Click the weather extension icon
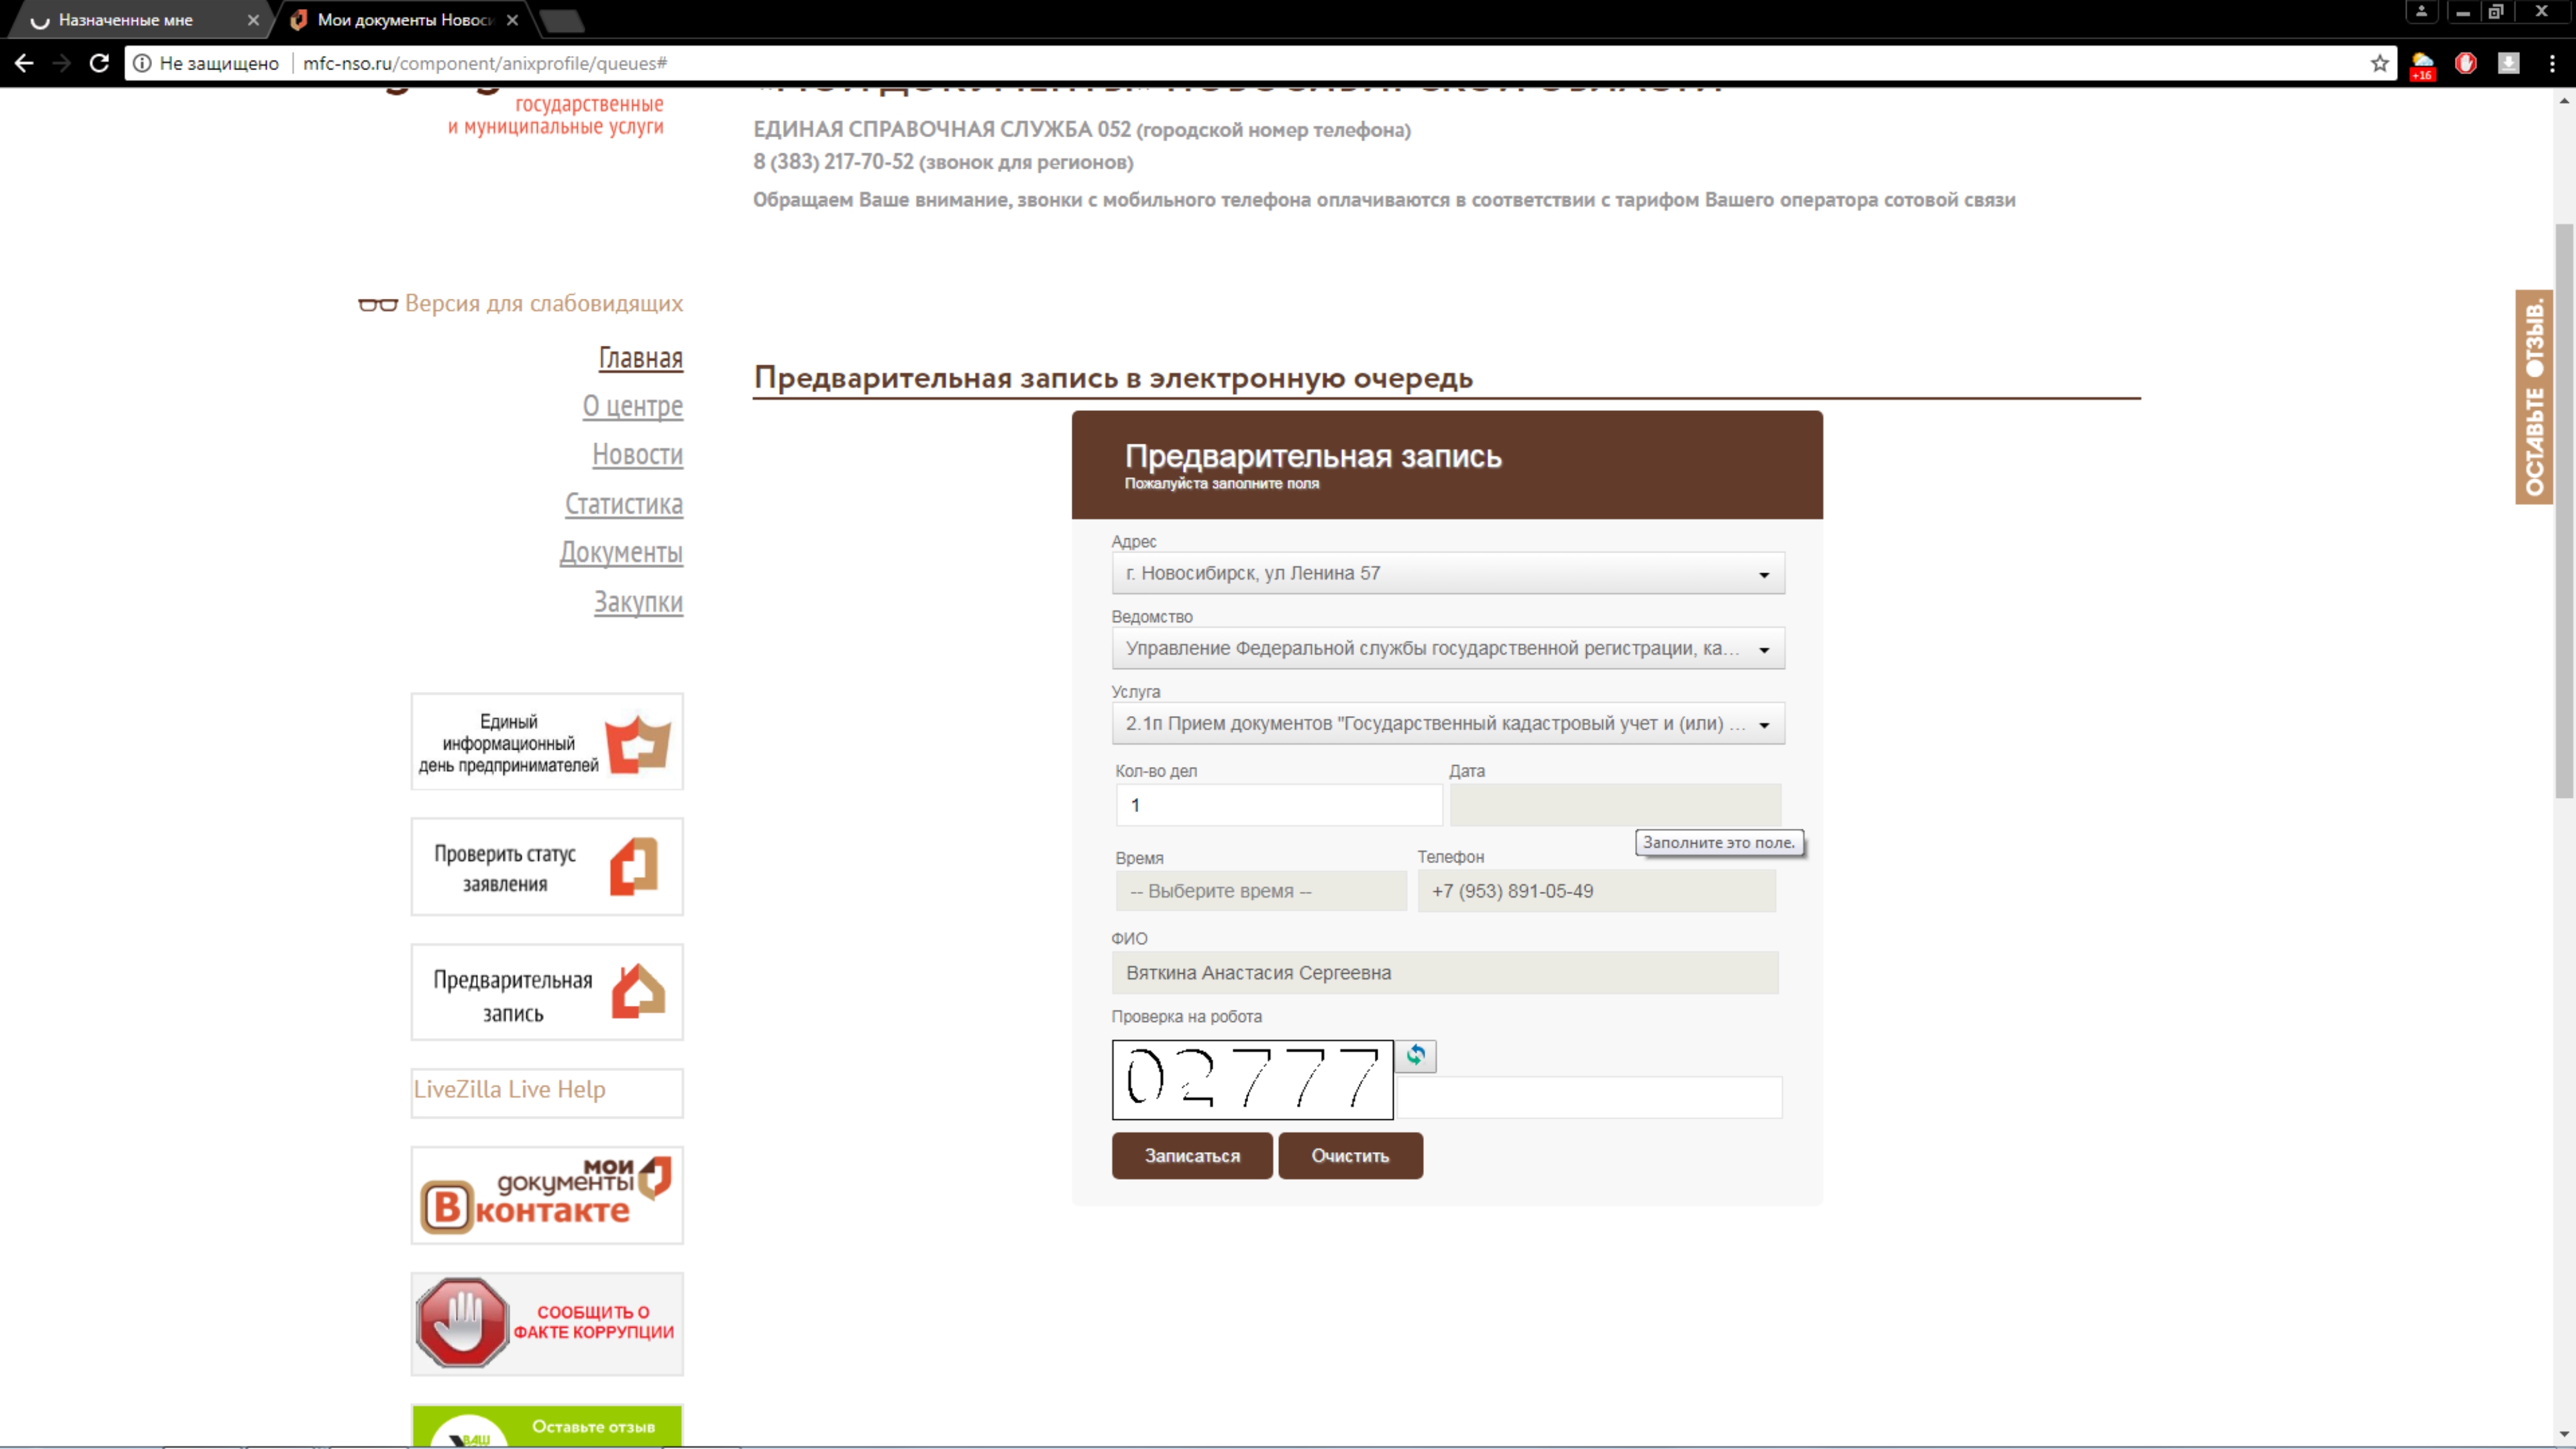 click(x=2422, y=65)
